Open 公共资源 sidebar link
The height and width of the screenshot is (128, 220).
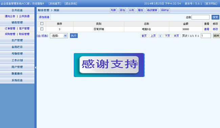tap(24, 16)
